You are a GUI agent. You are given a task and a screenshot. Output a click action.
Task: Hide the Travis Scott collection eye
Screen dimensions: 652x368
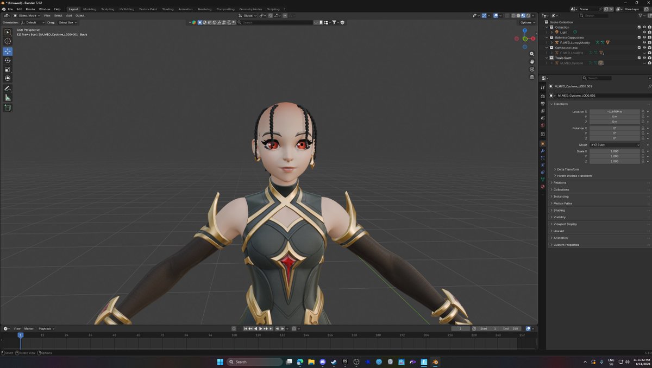(644, 58)
